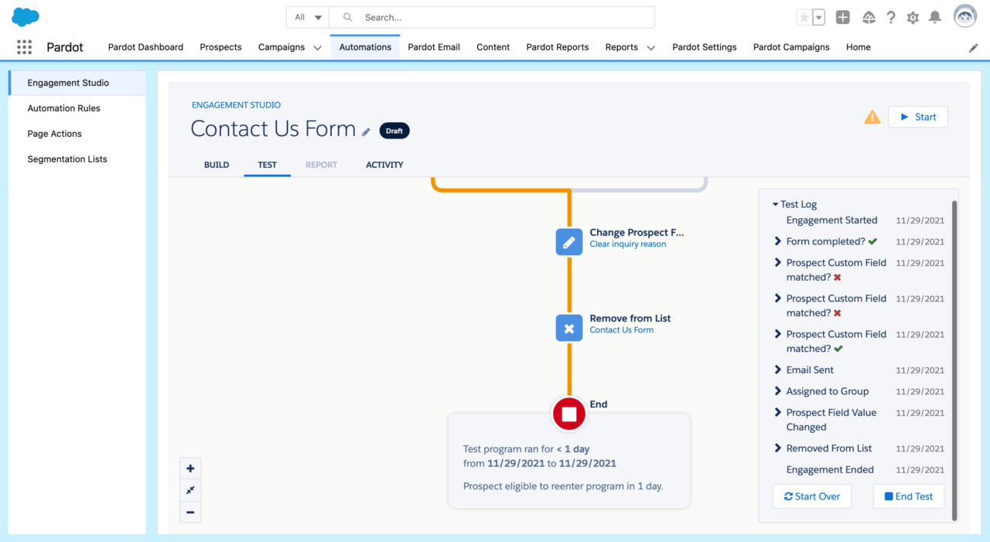
Task: Open the Content tab
Action: point(493,47)
